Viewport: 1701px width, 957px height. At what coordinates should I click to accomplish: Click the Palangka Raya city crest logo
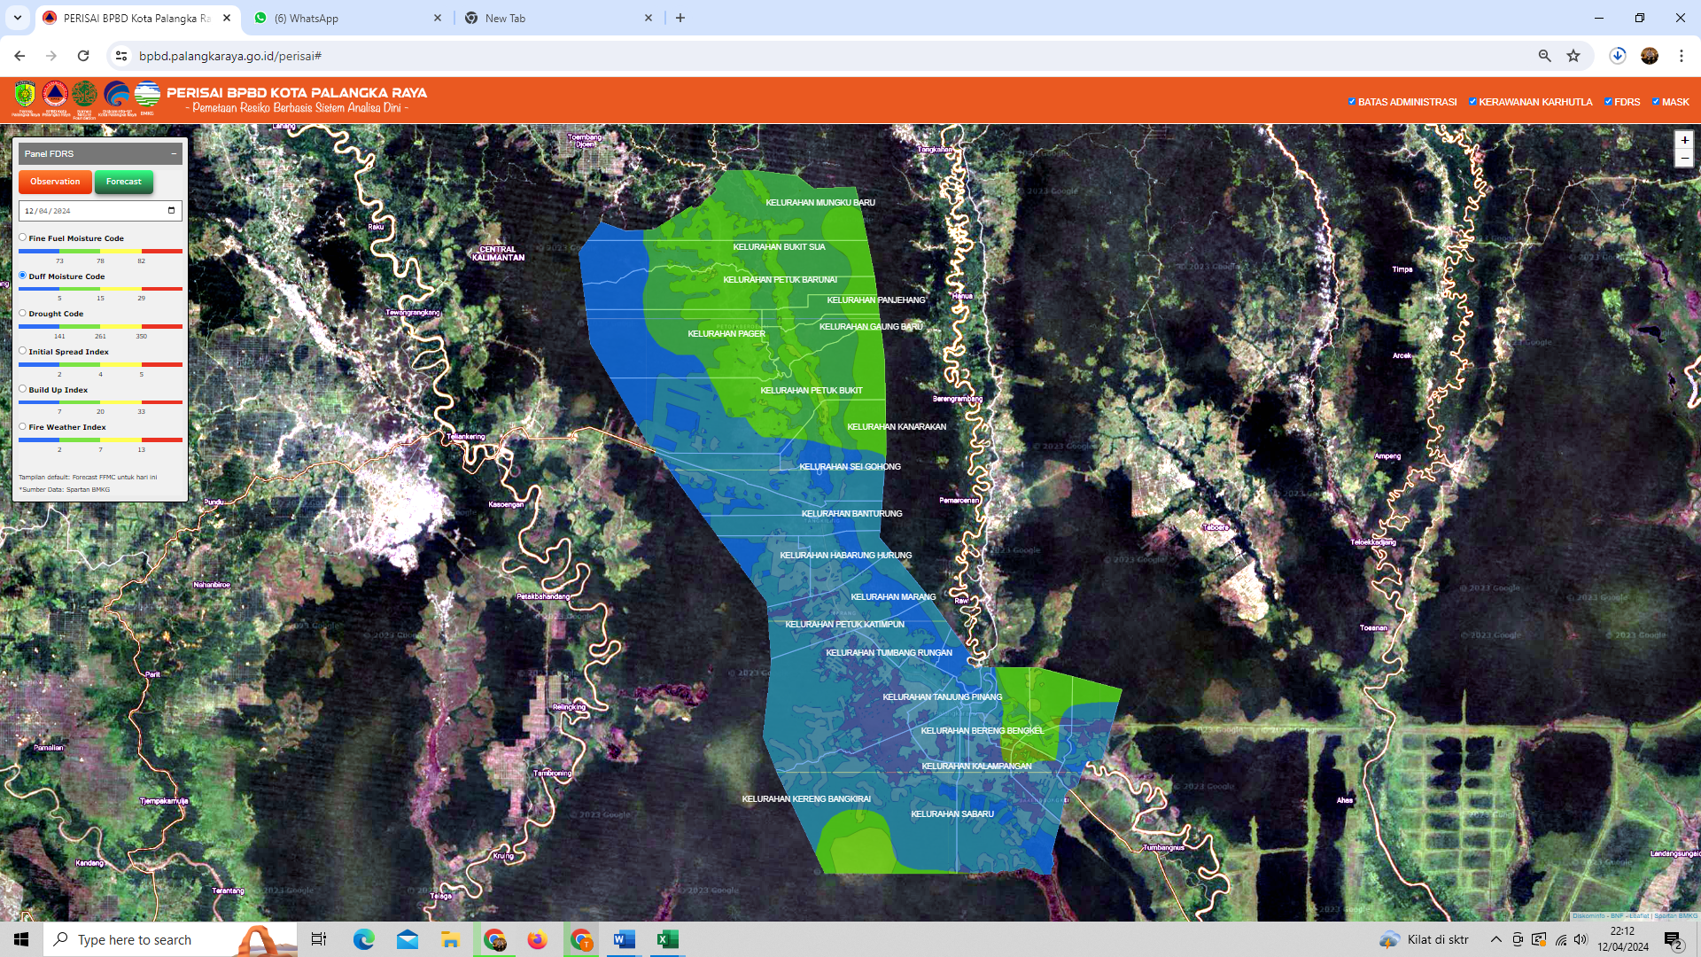pyautogui.click(x=25, y=96)
